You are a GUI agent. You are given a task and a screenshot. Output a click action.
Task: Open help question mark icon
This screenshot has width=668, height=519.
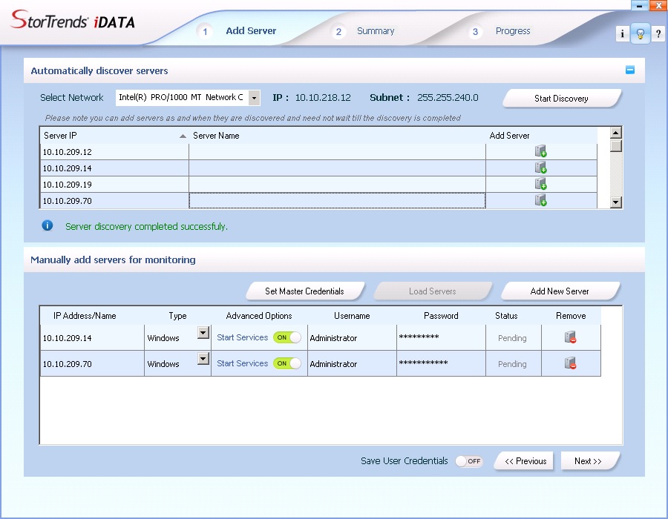658,34
